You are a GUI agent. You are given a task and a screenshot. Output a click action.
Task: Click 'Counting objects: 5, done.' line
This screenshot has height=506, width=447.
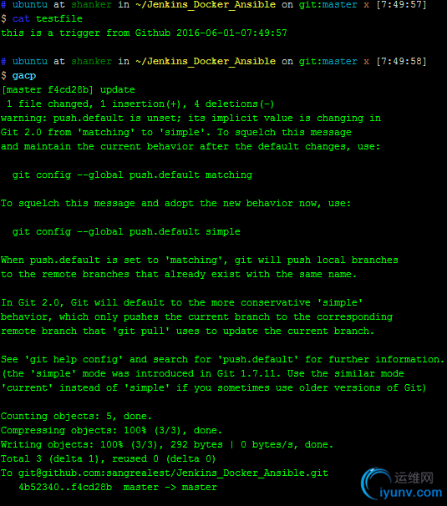[x=76, y=417]
